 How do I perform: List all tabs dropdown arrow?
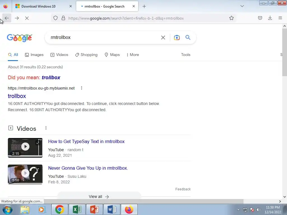242,6
